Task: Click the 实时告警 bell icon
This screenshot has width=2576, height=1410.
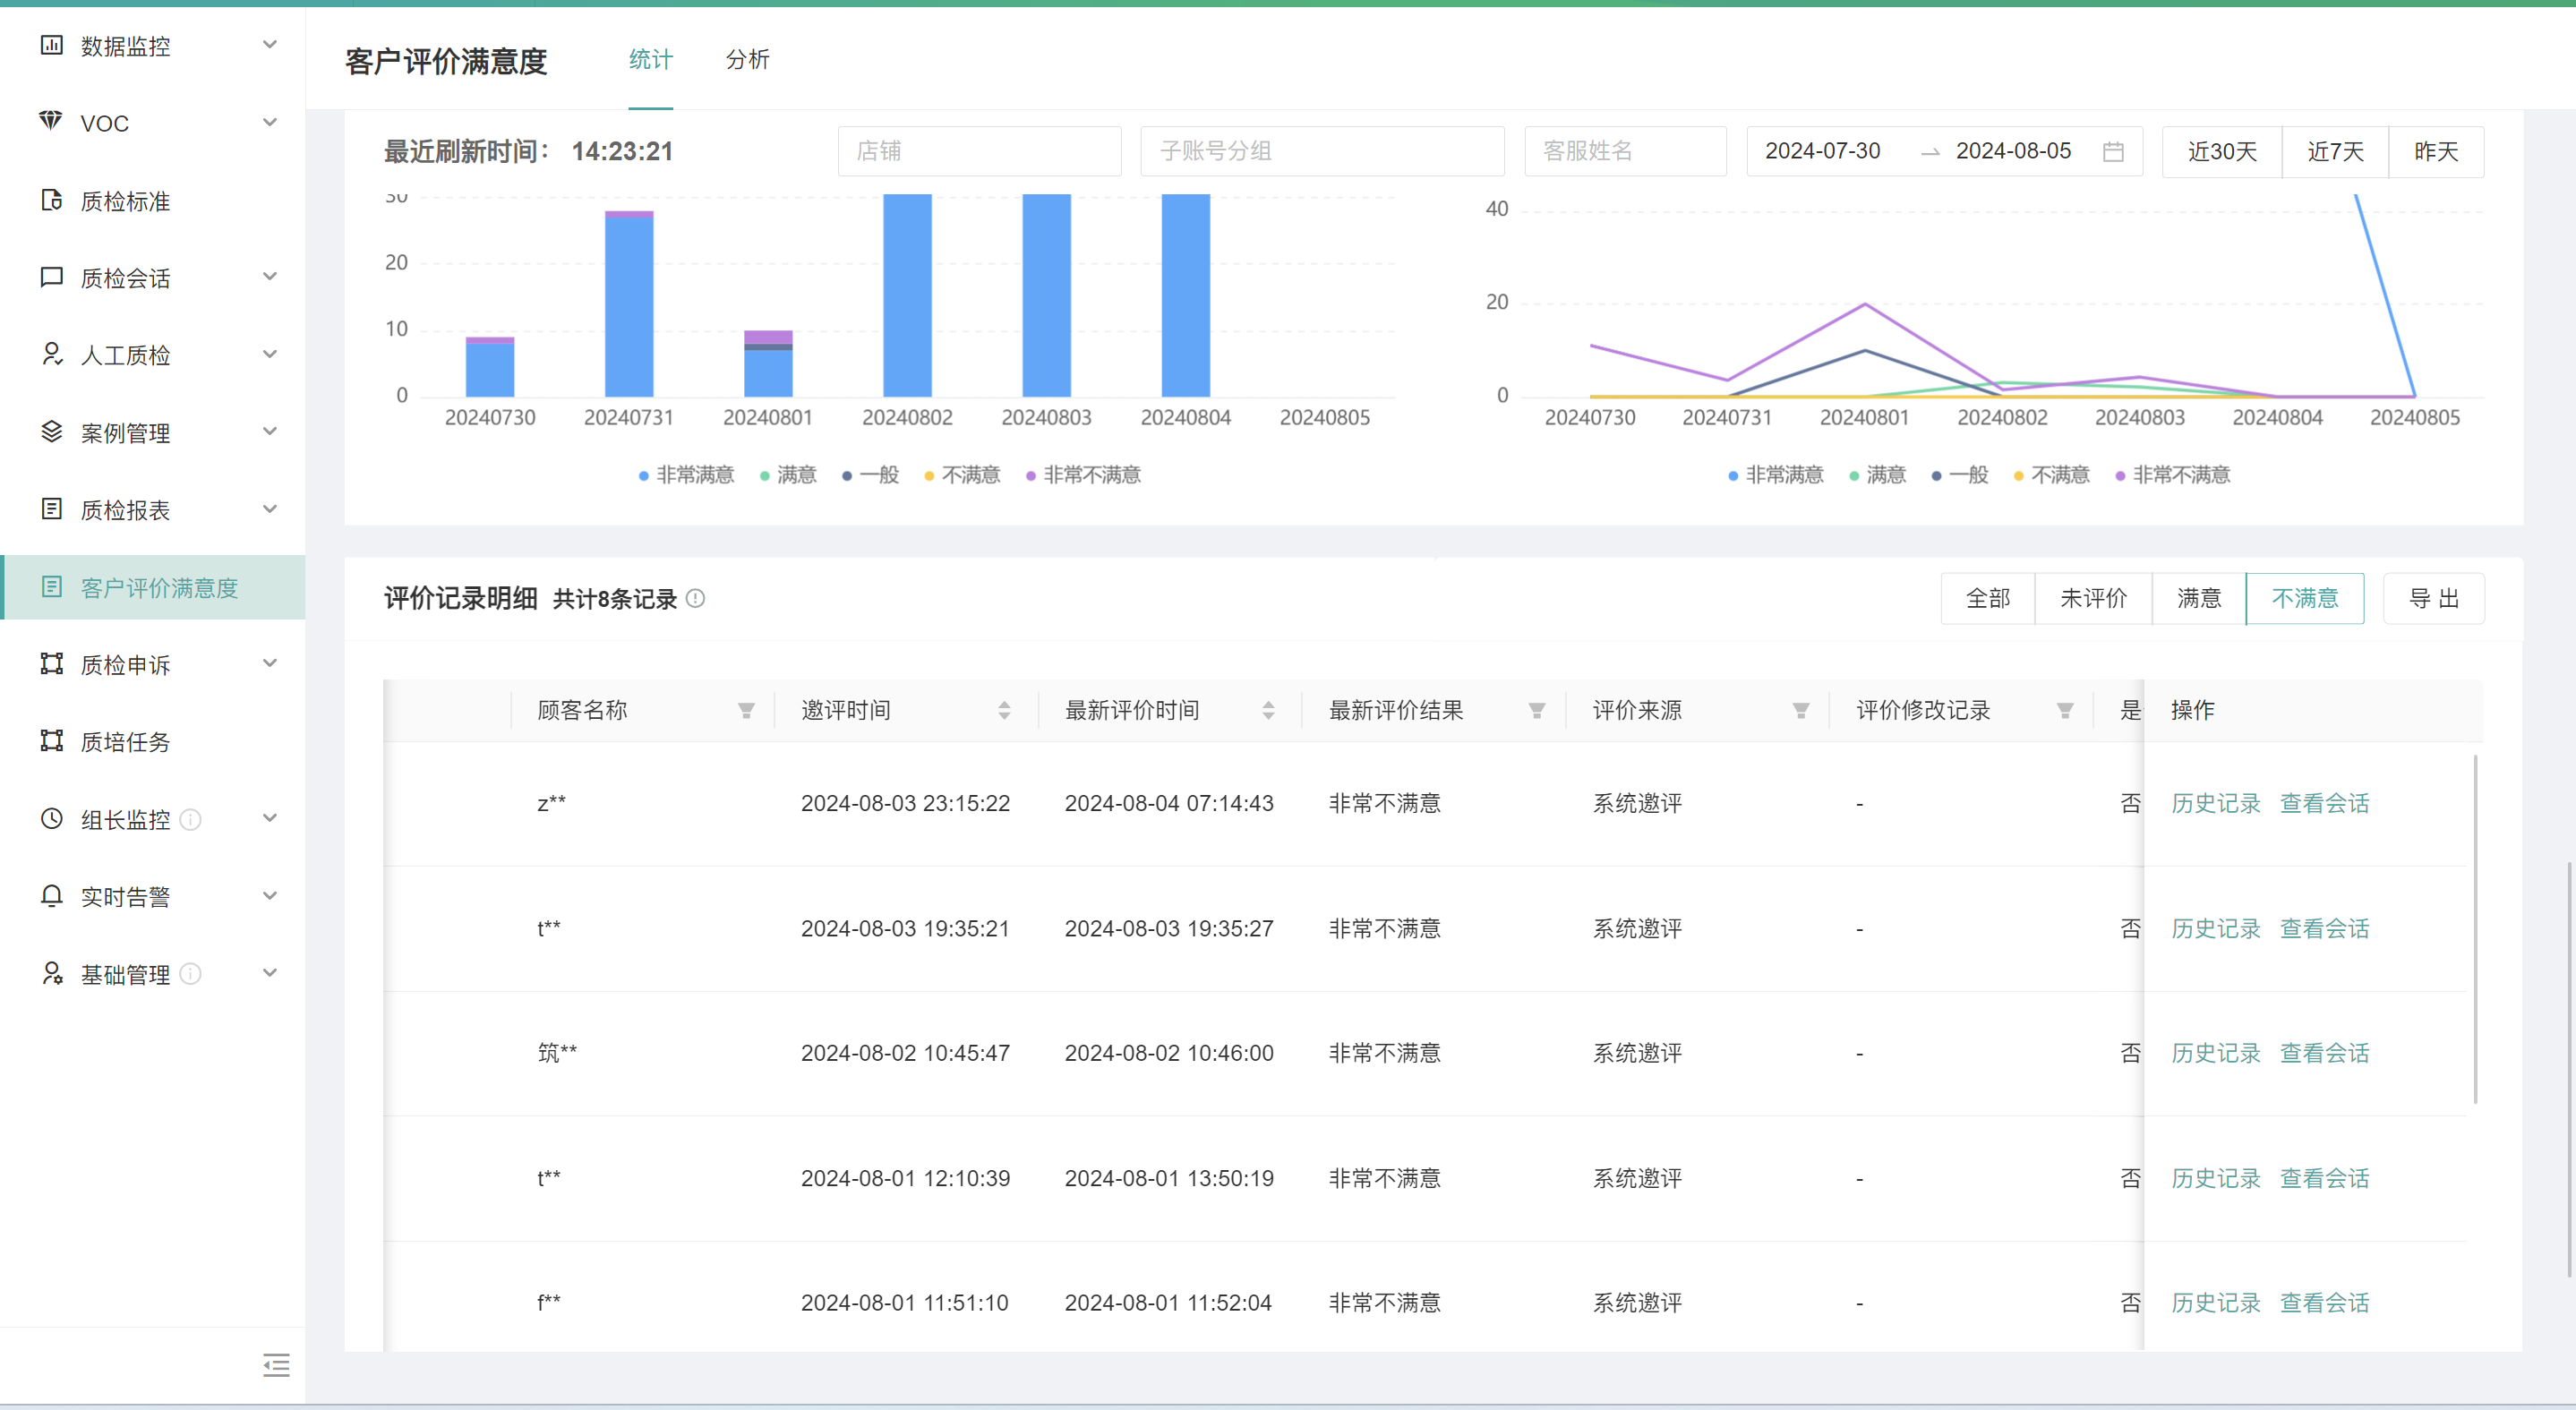Action: 51,896
